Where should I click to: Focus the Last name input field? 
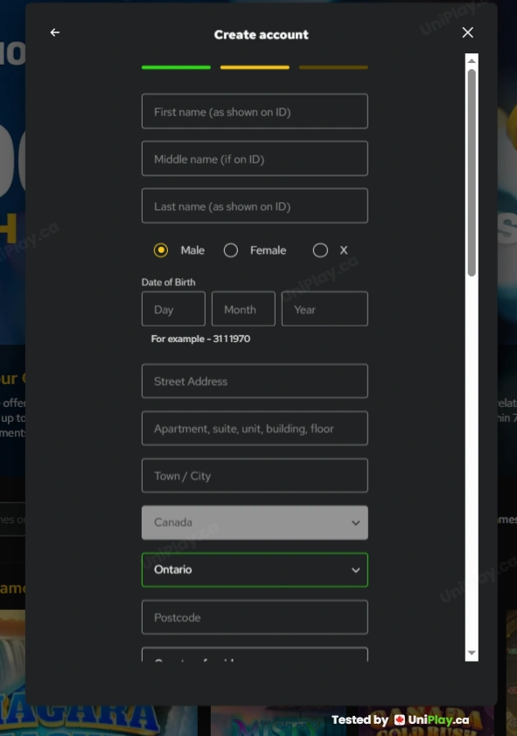(255, 206)
